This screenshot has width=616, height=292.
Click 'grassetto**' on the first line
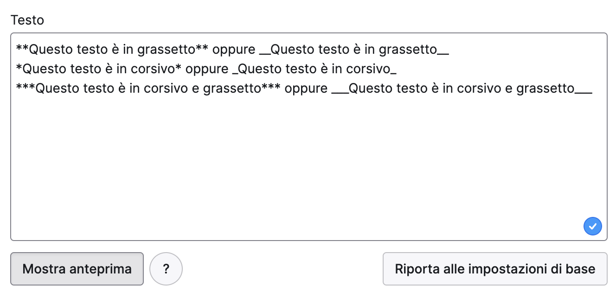[x=173, y=49]
